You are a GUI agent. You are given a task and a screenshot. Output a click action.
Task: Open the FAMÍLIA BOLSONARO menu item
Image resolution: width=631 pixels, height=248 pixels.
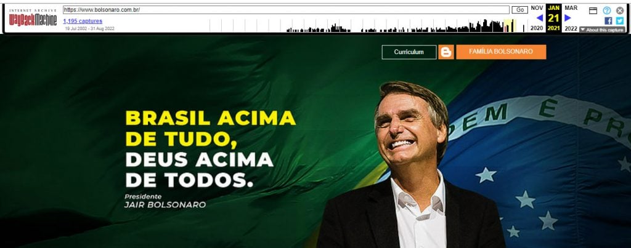[501, 52]
